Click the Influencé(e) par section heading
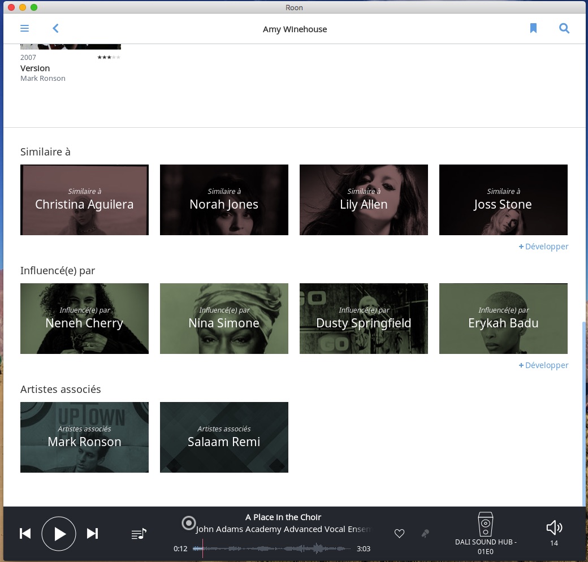 point(58,271)
